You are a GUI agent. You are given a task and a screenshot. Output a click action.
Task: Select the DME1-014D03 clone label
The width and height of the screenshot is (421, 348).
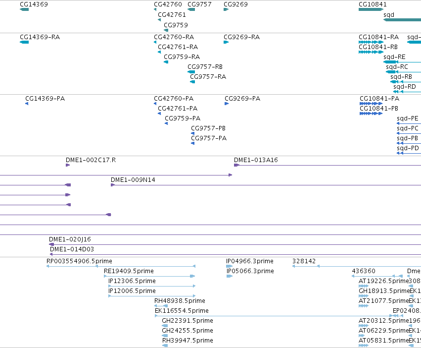(x=72, y=249)
